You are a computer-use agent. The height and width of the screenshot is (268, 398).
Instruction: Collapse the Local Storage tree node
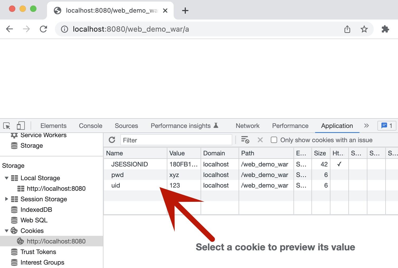pos(7,178)
